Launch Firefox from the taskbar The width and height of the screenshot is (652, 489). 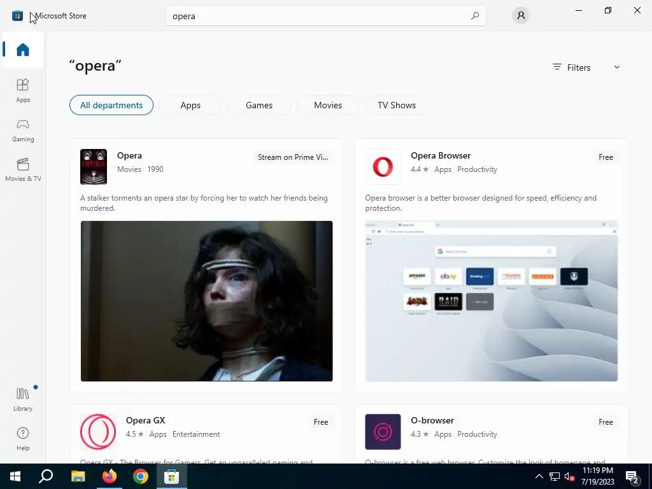tap(110, 476)
